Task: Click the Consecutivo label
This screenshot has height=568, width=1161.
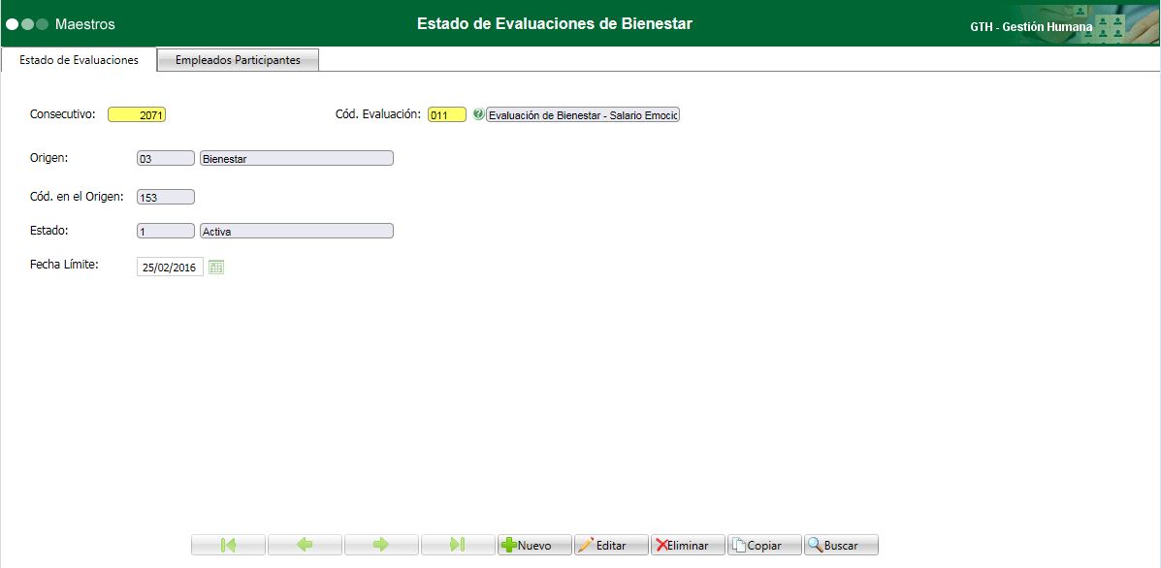Action: point(63,114)
